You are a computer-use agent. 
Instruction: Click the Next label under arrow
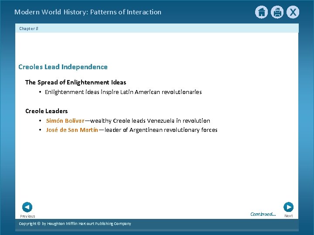(x=288, y=216)
